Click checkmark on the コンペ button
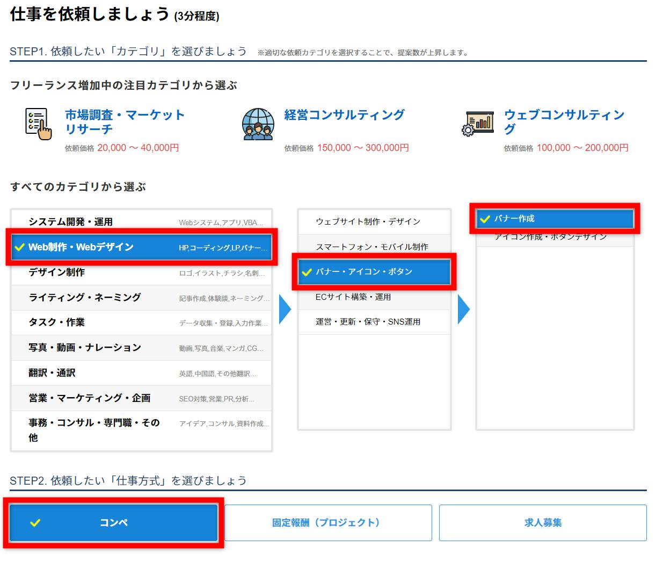This screenshot has height=561, width=656. pyautogui.click(x=35, y=522)
